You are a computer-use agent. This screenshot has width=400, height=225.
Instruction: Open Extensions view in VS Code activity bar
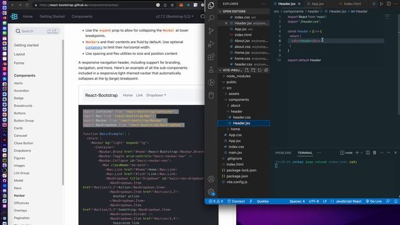pos(211,57)
